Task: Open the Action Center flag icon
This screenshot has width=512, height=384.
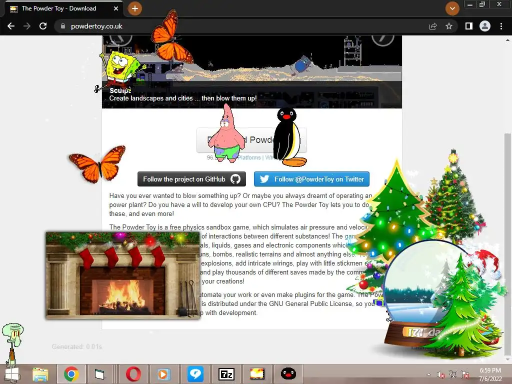Action: pyautogui.click(x=465, y=374)
